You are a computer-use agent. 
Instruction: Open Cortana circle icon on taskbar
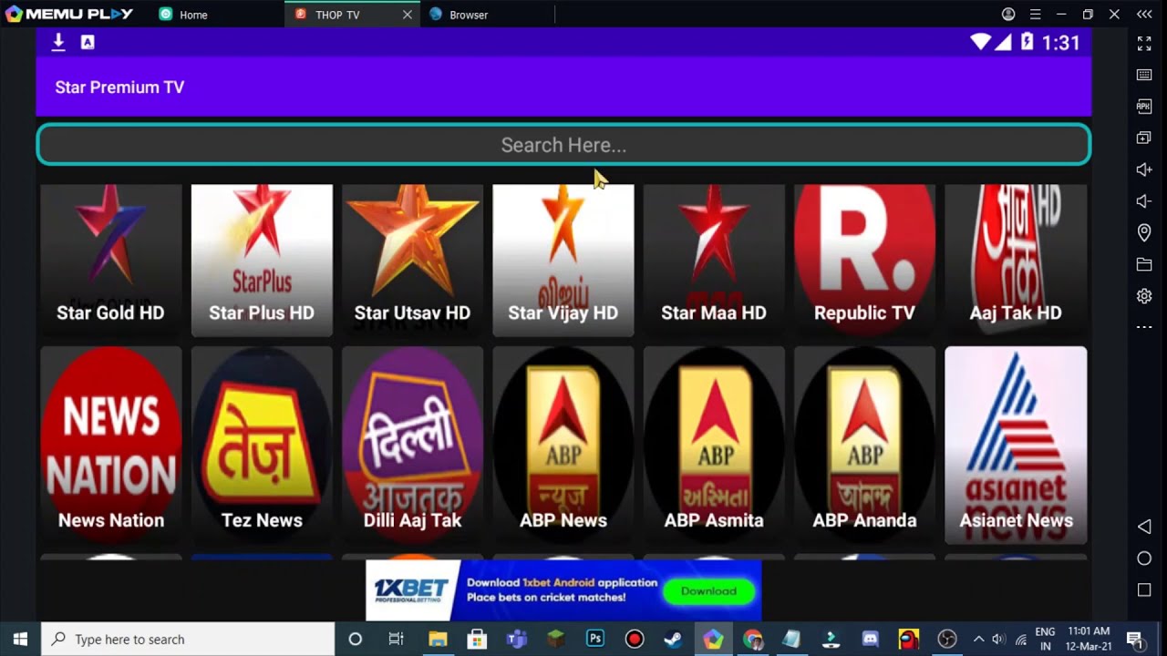[356, 639]
